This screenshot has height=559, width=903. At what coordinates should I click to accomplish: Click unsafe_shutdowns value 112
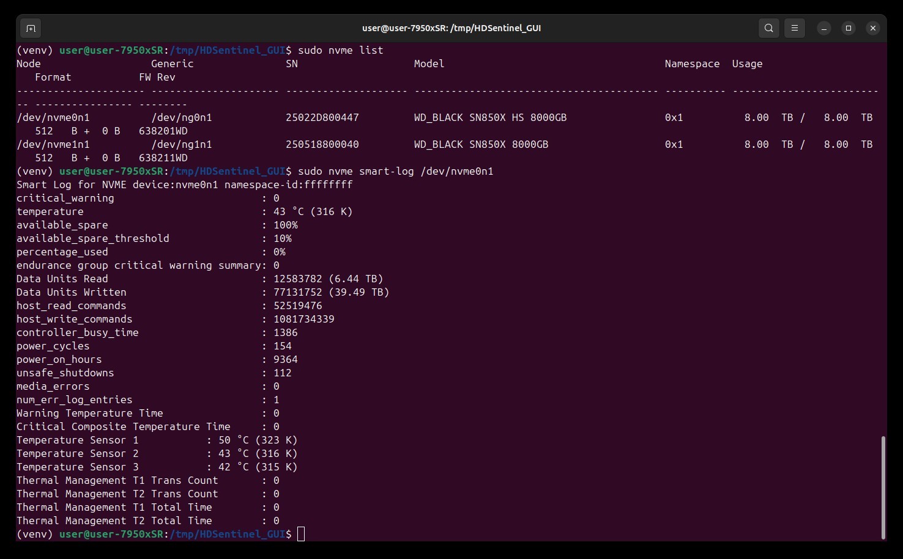tap(283, 373)
